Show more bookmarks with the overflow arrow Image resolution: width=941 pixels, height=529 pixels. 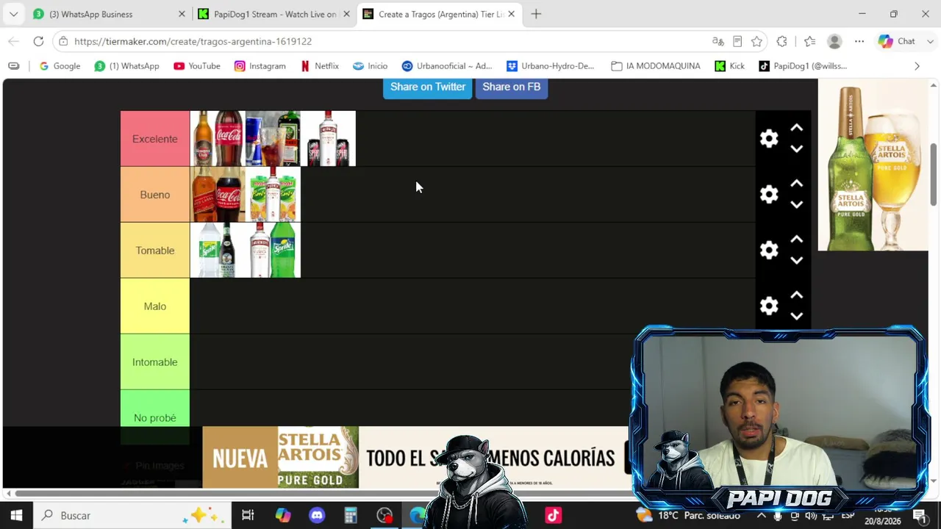coord(917,66)
